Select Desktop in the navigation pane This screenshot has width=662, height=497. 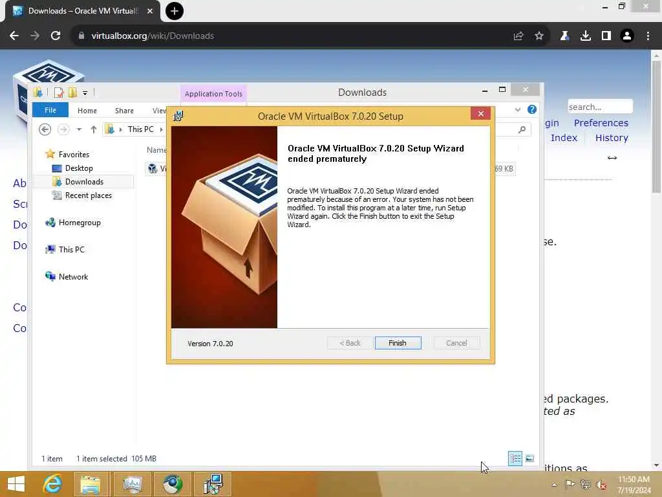[79, 168]
